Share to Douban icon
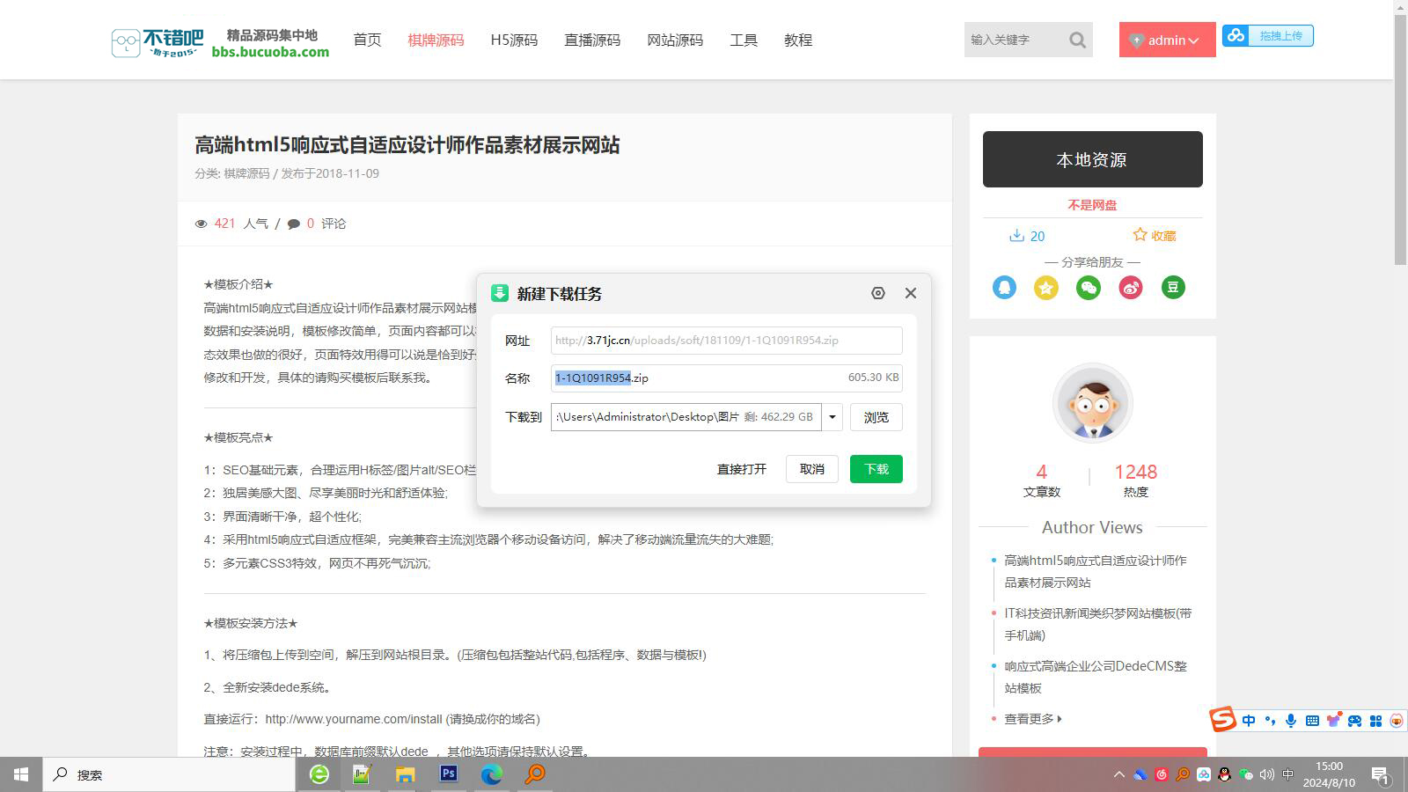 click(x=1173, y=287)
